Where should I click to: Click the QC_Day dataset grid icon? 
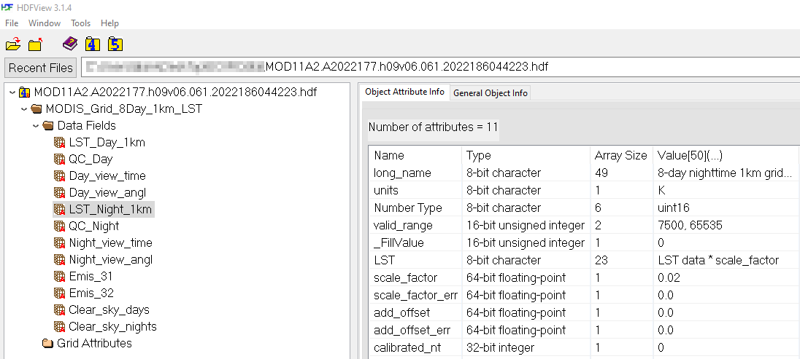point(60,159)
